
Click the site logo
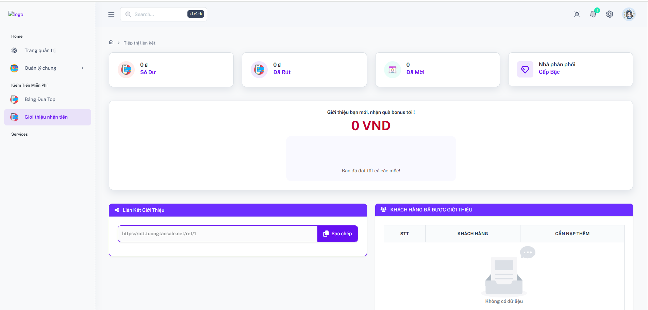coord(16,14)
